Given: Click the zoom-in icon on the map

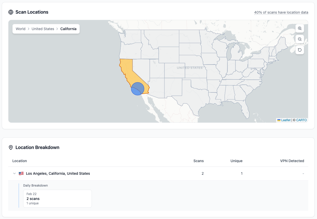Looking at the screenshot, I should 300,28.
